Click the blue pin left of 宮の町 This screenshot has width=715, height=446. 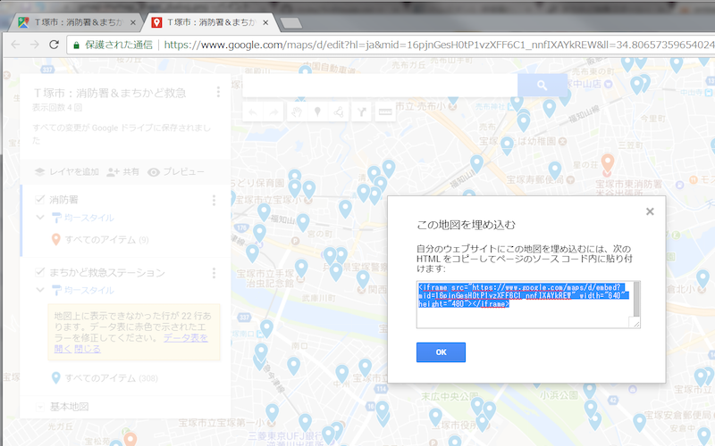pos(303,222)
